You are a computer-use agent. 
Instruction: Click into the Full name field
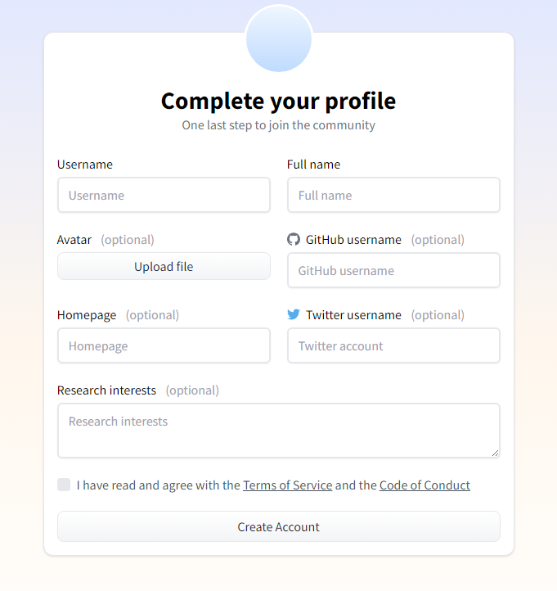(x=393, y=196)
